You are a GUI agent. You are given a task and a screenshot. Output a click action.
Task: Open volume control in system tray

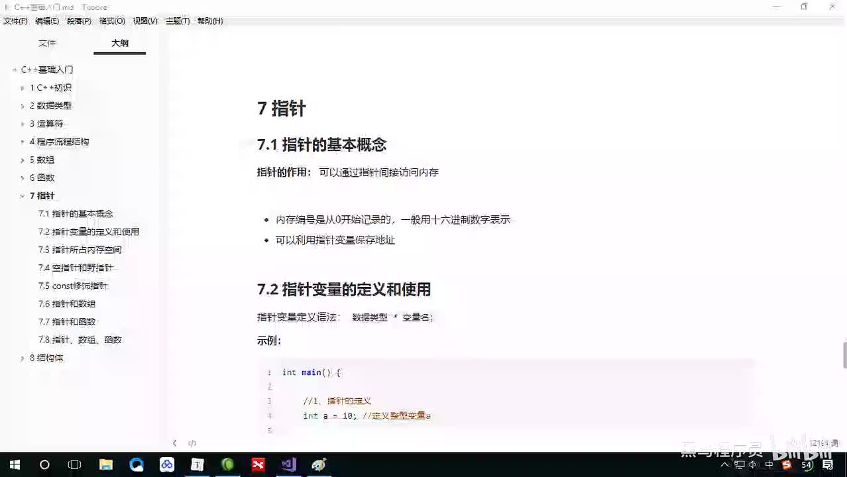[753, 465]
